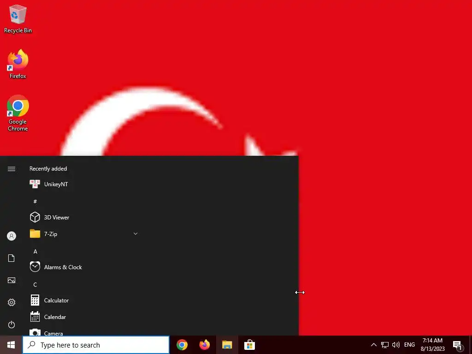Open Chrome from the taskbar

(182, 345)
